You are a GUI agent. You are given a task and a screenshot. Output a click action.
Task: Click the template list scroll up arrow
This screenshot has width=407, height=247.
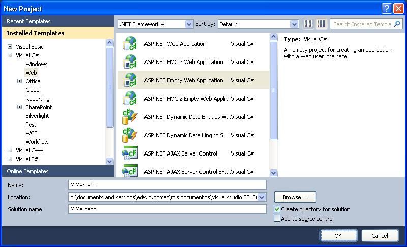pos(273,37)
